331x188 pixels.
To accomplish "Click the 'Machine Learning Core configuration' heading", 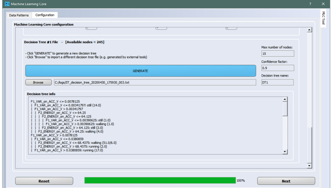I will (44, 25).
